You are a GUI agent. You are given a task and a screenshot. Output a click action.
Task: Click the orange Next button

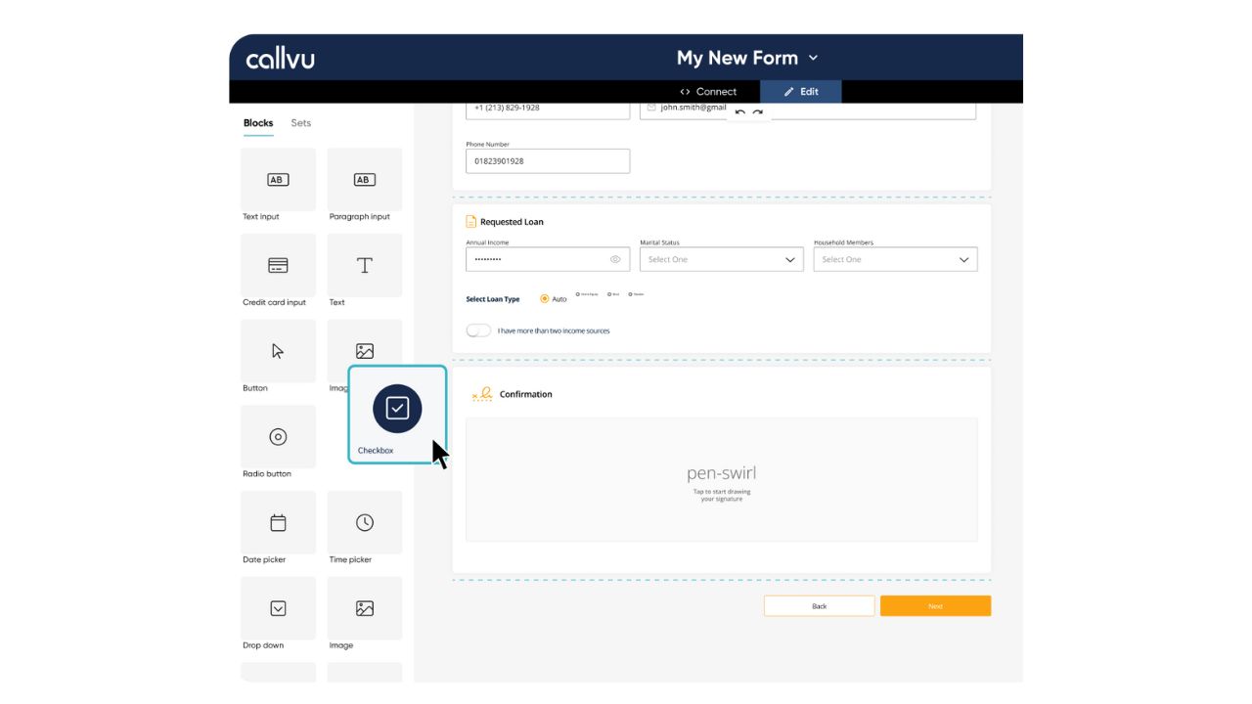(935, 606)
